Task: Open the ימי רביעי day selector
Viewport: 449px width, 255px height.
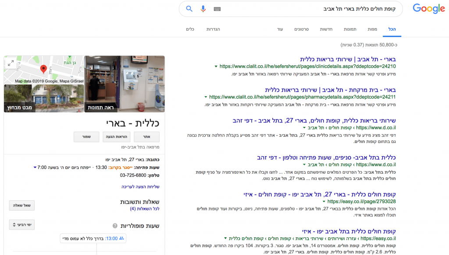Action: (x=22, y=225)
